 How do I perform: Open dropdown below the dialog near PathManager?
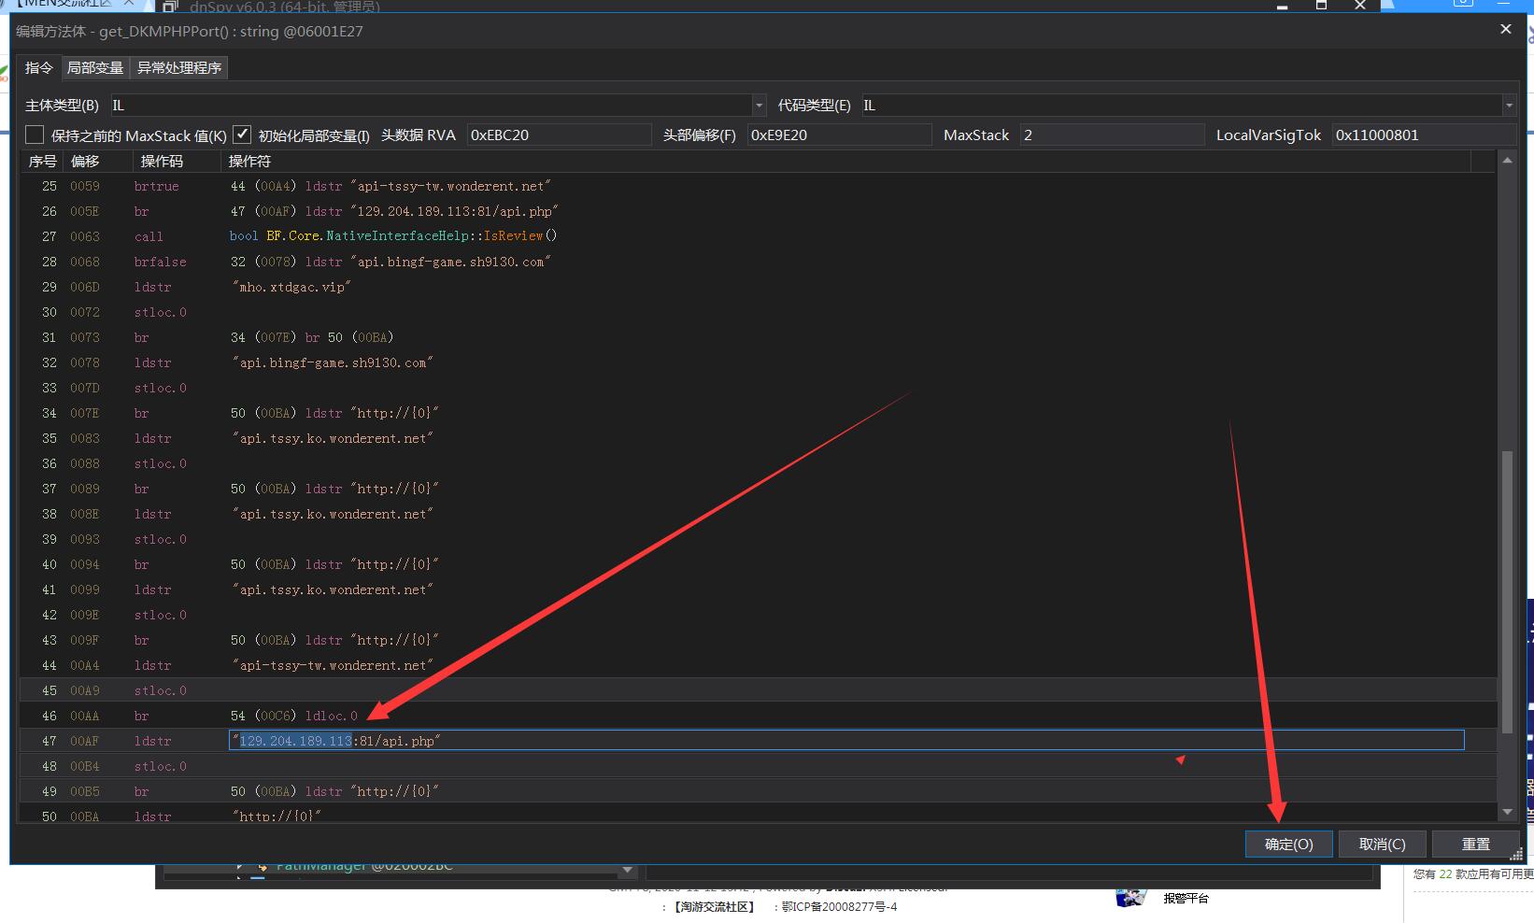coord(628,870)
